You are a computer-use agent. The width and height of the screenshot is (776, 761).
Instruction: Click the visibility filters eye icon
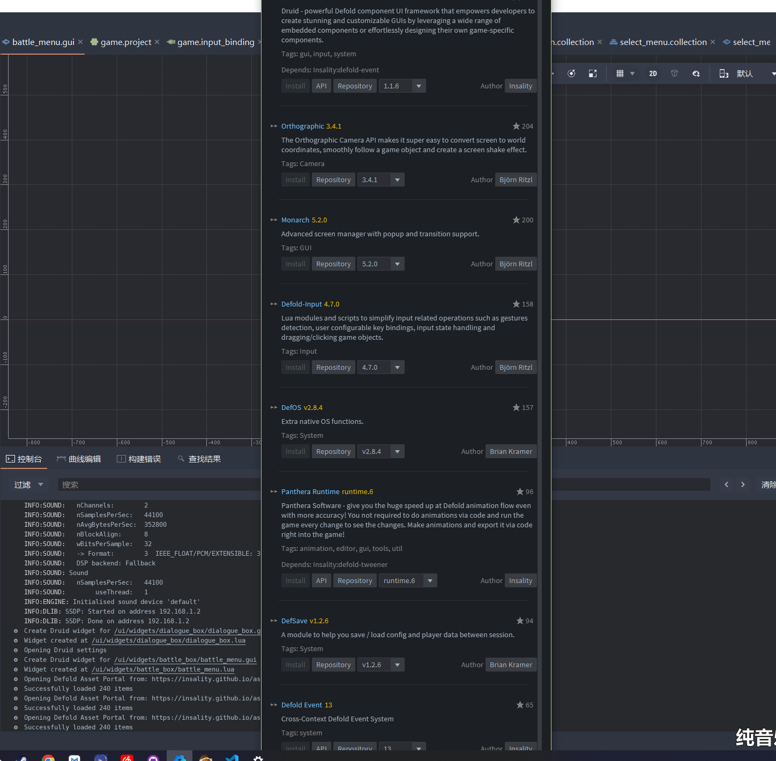click(x=696, y=73)
